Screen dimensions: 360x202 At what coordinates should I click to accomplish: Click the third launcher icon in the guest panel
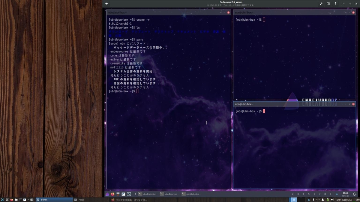tap(118, 194)
